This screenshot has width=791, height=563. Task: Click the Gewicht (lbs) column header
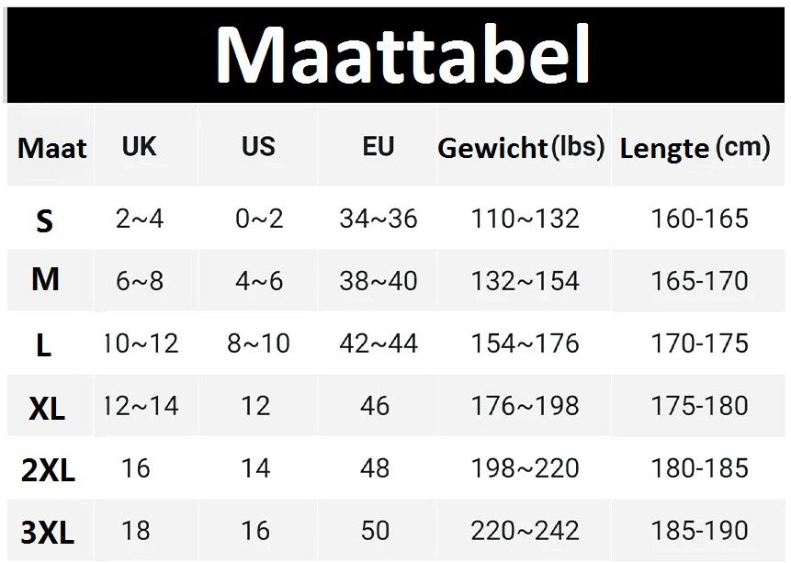[x=521, y=148]
